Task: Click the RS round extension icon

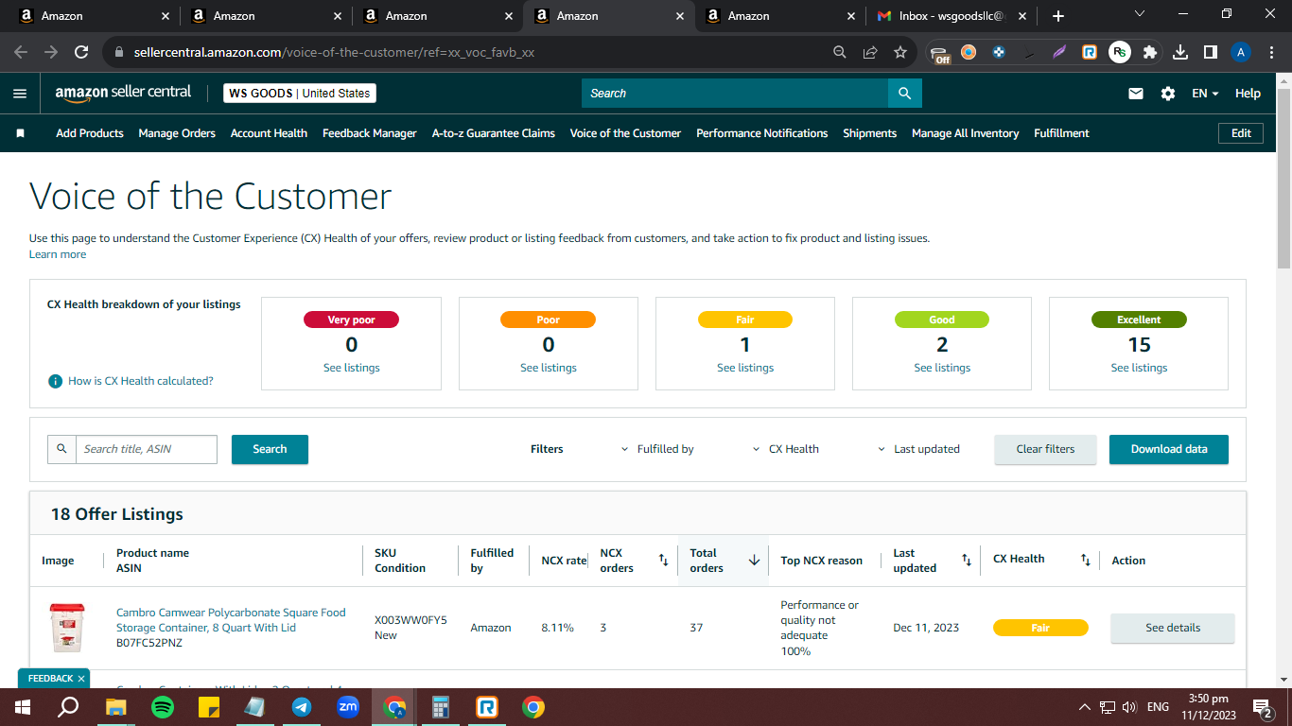Action: click(1120, 52)
